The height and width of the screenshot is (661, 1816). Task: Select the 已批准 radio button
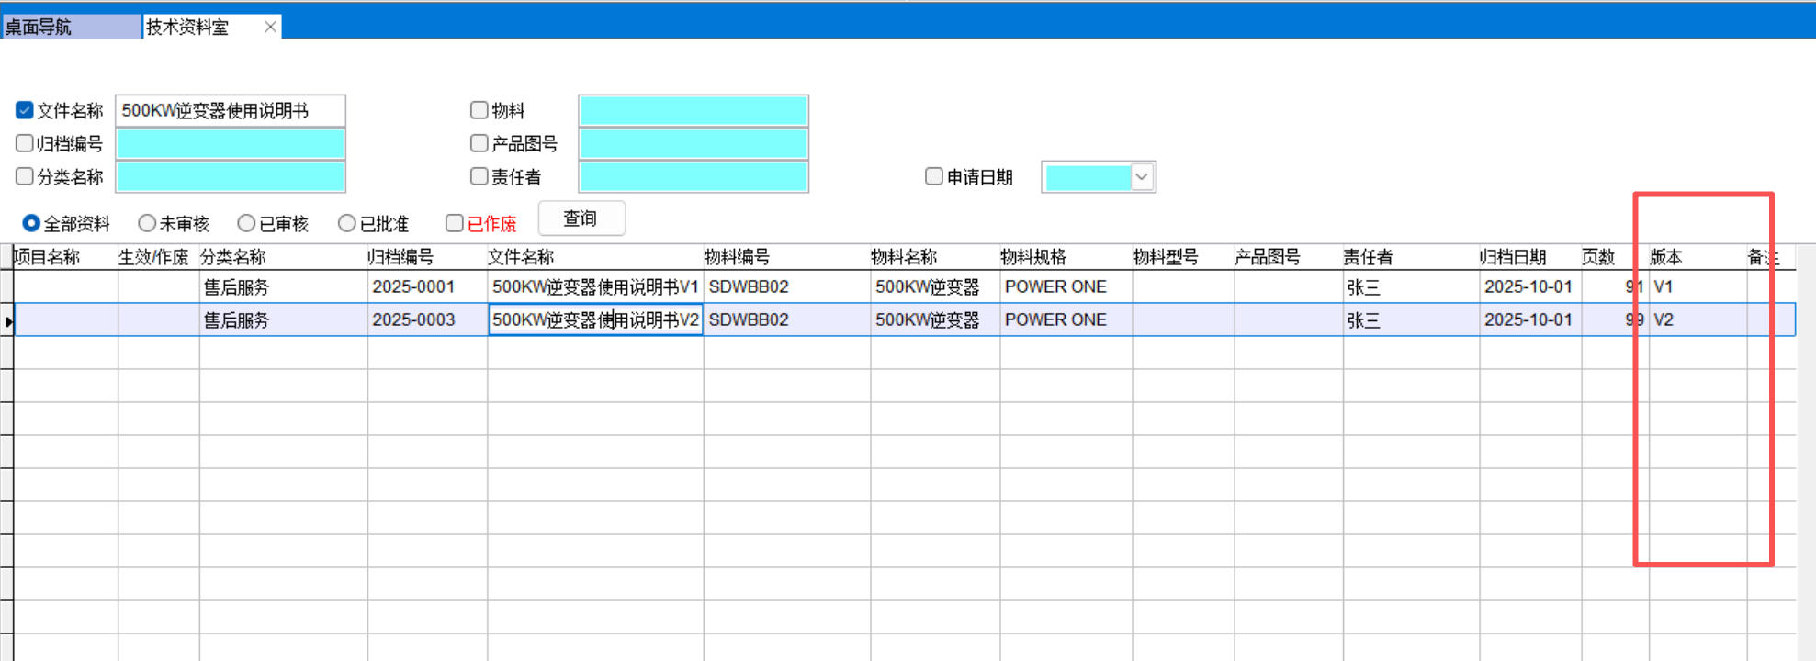346,223
